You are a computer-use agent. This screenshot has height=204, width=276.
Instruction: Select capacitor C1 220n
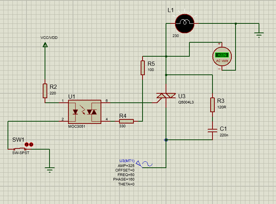pos(212,130)
